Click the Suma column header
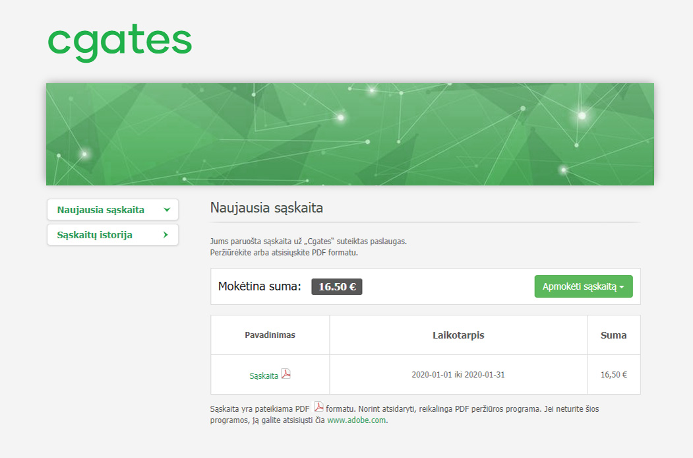The height and width of the screenshot is (458, 693). (613, 335)
